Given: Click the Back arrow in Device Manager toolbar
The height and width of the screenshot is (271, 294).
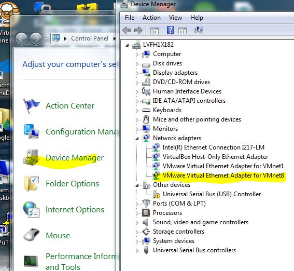Looking at the screenshot, I should (x=127, y=30).
